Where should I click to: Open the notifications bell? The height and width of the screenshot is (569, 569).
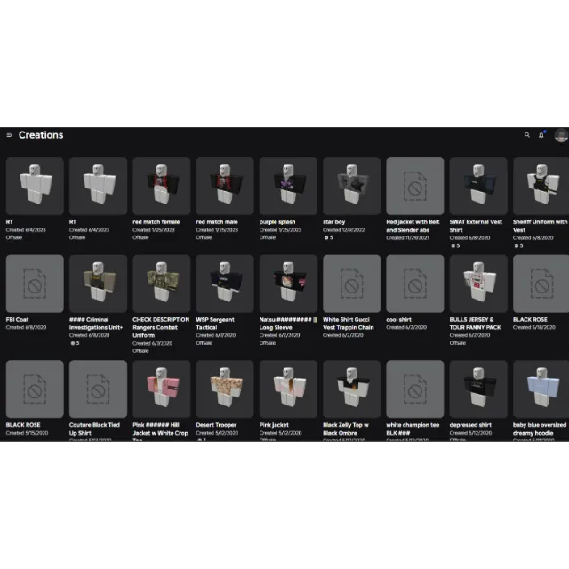[541, 135]
